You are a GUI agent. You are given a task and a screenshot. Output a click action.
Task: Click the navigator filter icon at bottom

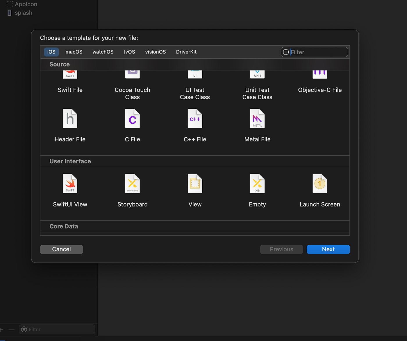tap(24, 329)
